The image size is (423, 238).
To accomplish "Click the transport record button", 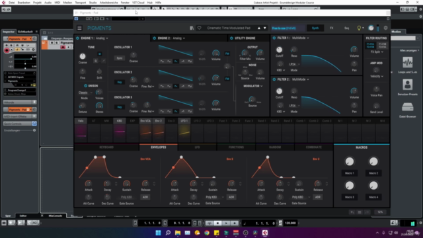I will (x=235, y=223).
